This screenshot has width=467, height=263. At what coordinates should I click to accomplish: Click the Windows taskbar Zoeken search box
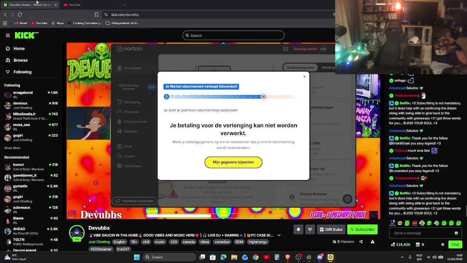(169, 257)
